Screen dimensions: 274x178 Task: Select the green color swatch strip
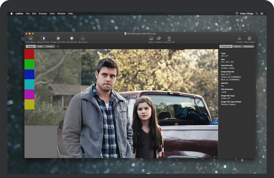pyautogui.click(x=29, y=64)
